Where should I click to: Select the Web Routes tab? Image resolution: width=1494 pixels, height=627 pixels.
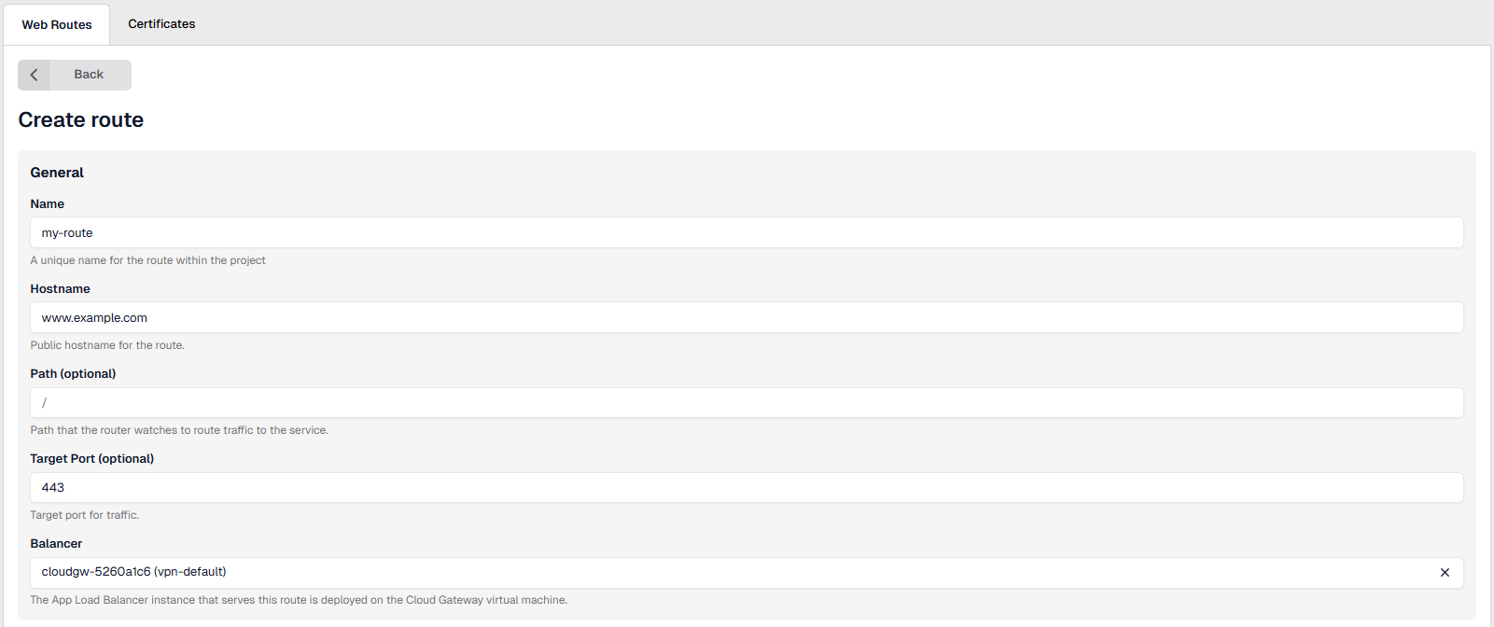(x=57, y=24)
